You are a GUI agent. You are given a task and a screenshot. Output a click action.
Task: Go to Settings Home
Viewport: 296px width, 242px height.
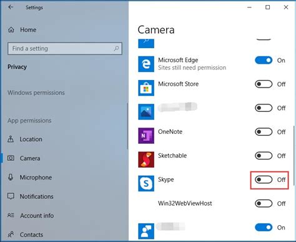tap(28, 30)
